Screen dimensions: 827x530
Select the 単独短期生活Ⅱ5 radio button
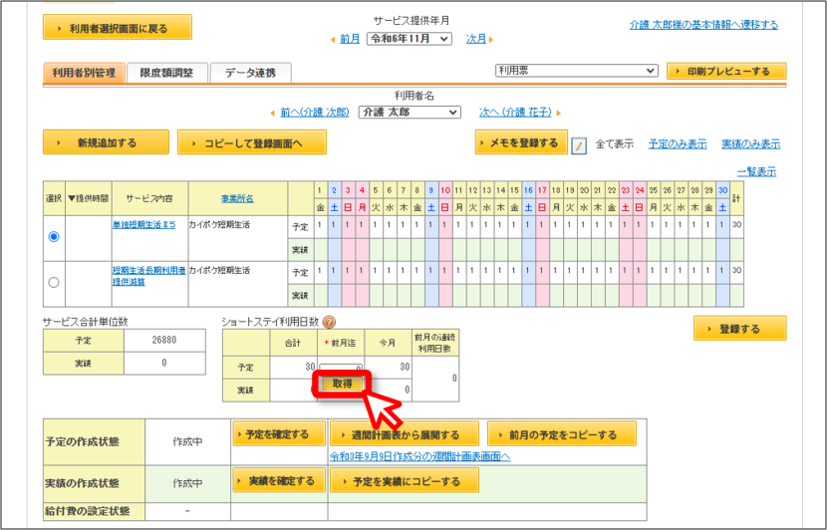[53, 237]
